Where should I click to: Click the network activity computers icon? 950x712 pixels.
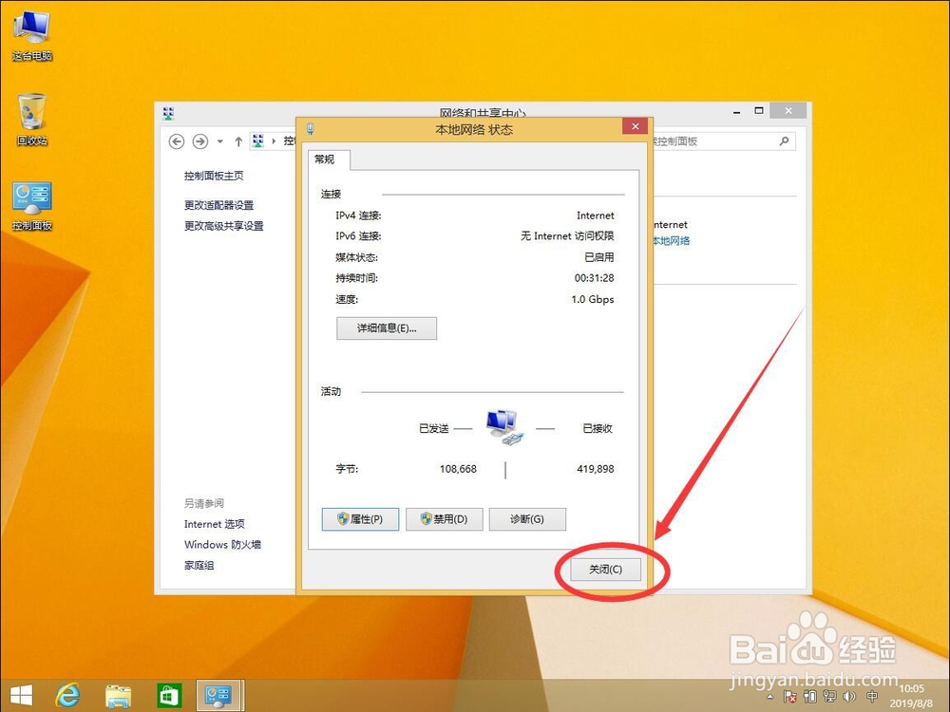click(x=504, y=427)
